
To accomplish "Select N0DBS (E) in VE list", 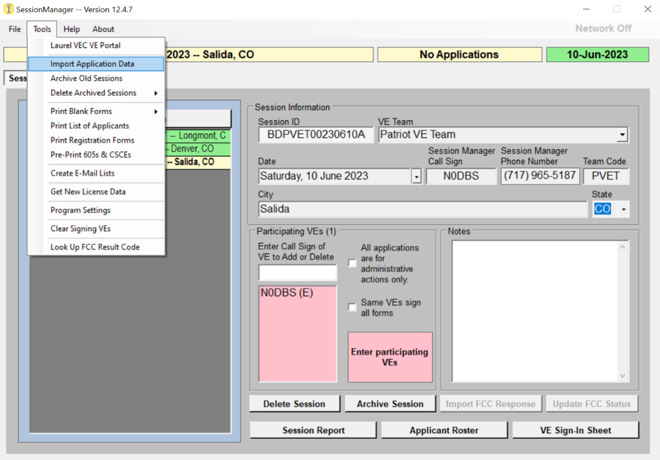I will click(x=287, y=293).
